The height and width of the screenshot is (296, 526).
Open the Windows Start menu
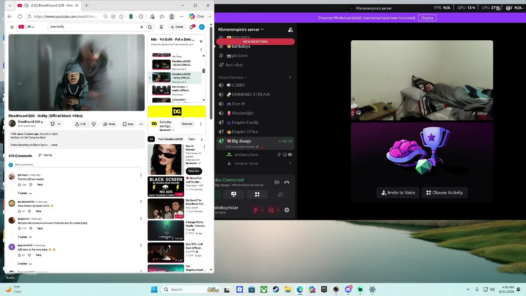tap(154, 289)
